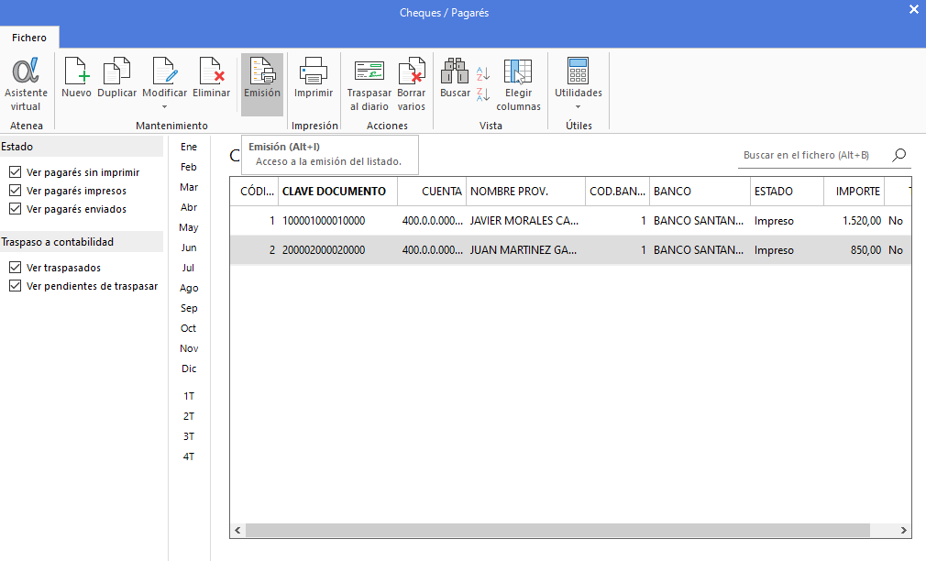Screen dimensions: 926x561
Task: Filter by the month Mar
Action: click(x=188, y=186)
